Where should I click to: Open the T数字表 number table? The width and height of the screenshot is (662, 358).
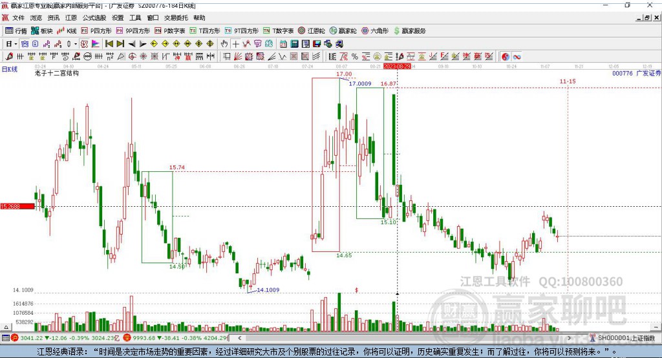coord(278,31)
